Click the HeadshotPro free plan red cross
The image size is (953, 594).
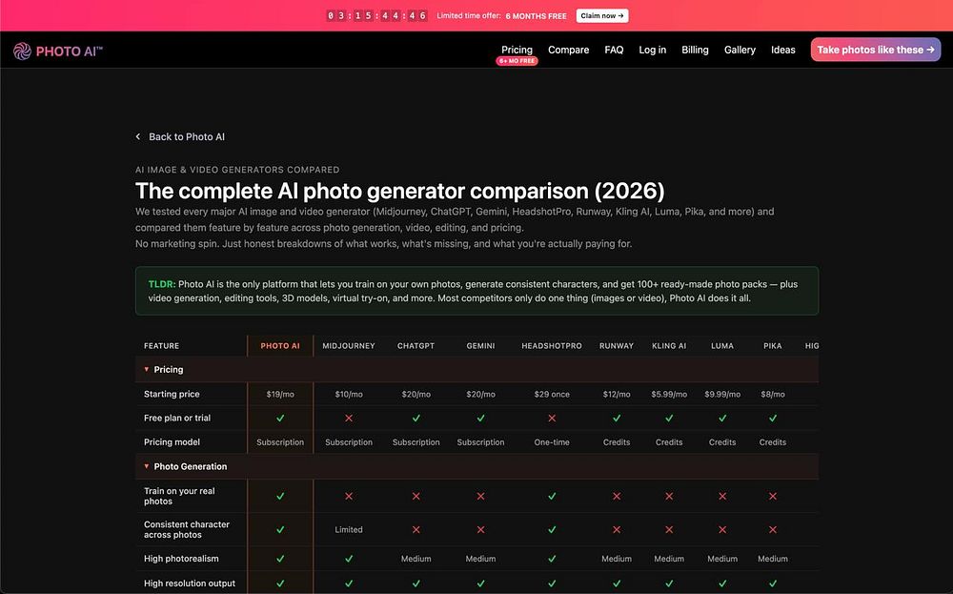552,419
